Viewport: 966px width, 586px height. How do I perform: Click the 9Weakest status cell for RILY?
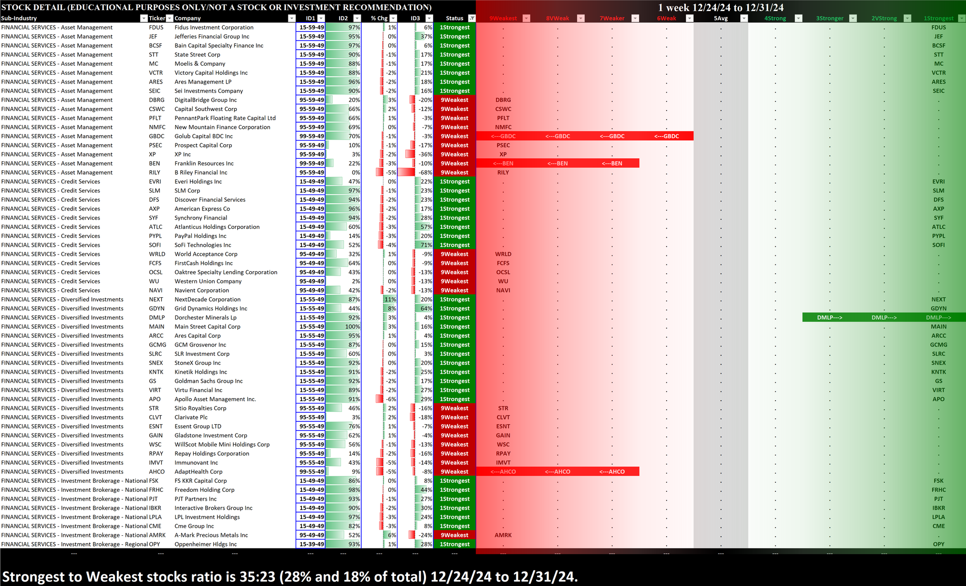455,172
